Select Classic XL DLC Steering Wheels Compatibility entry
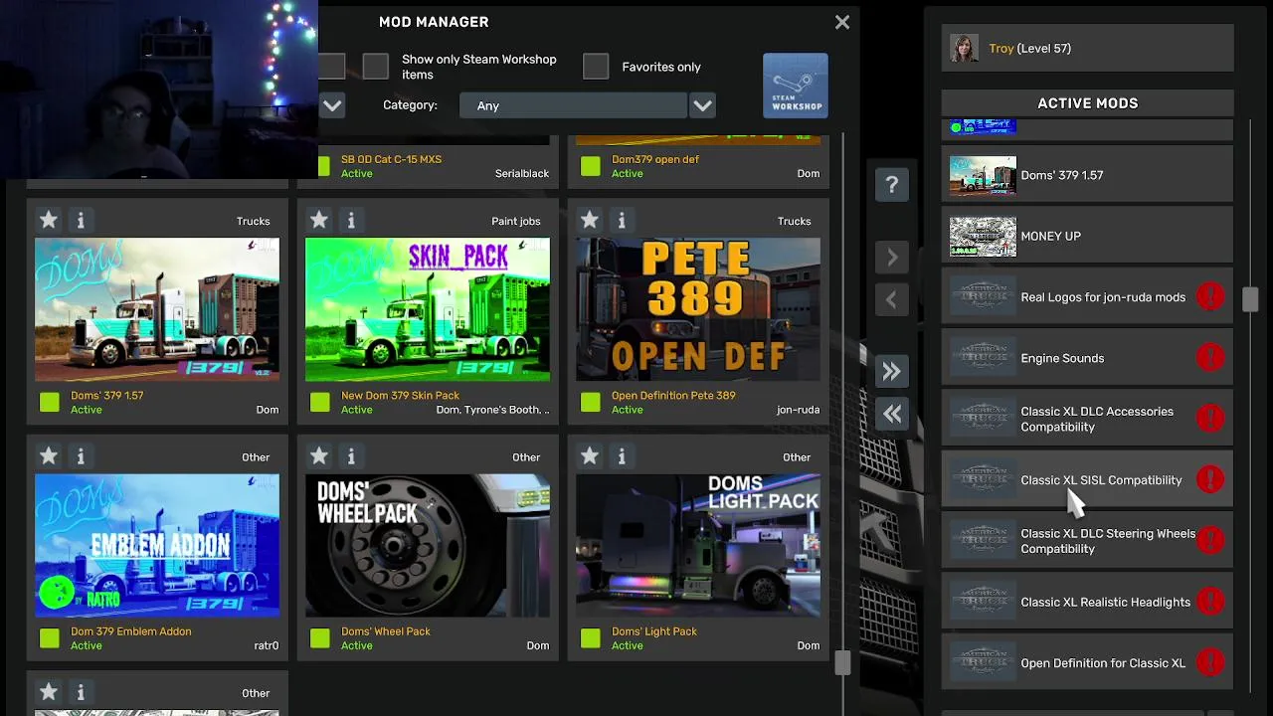The image size is (1273, 716). pyautogui.click(x=1087, y=541)
